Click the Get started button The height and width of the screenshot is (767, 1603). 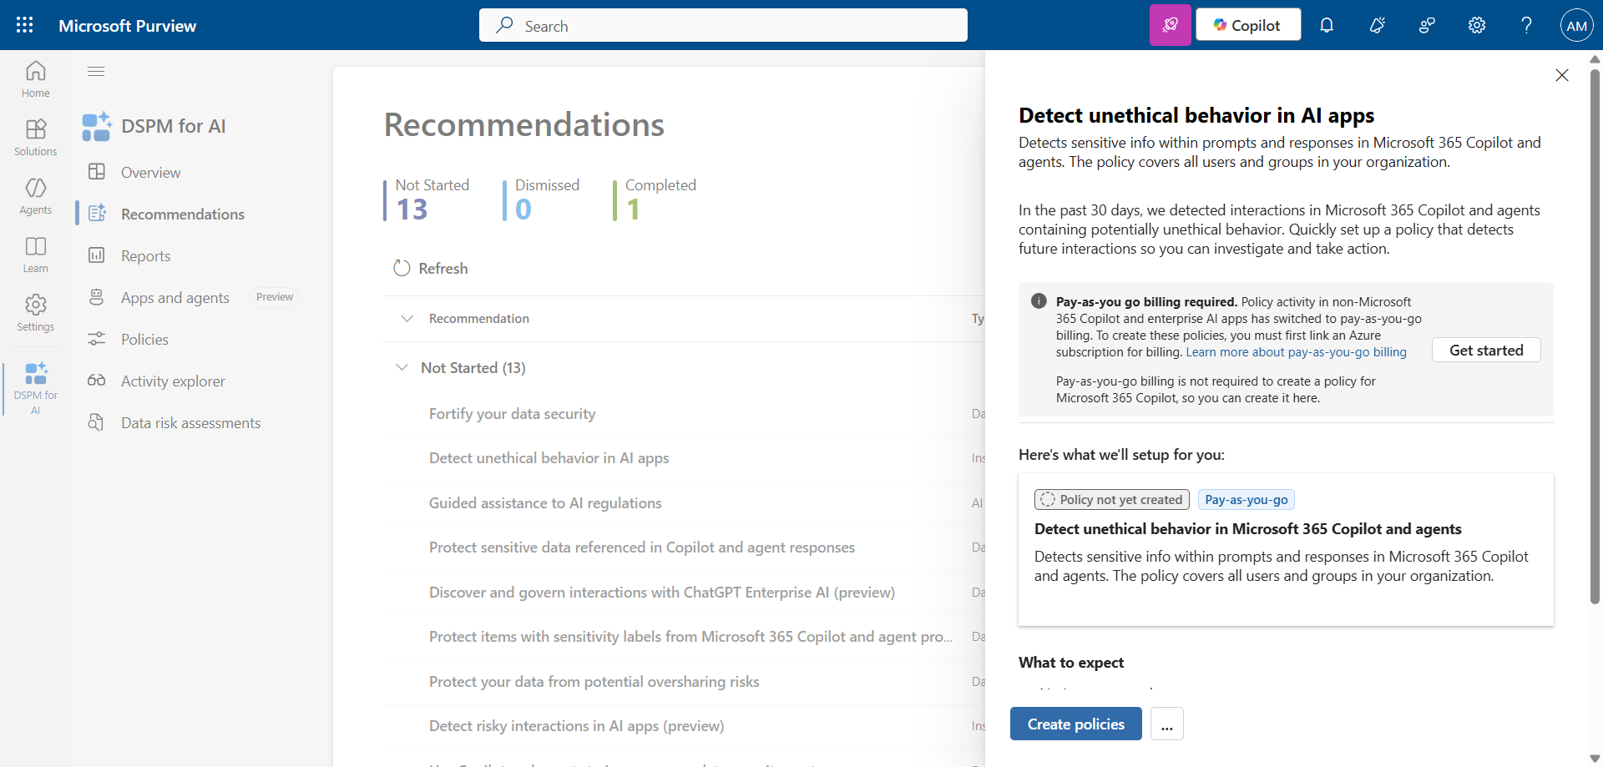(x=1485, y=351)
